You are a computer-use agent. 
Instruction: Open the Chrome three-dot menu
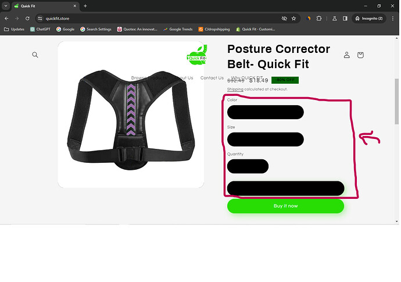click(x=392, y=19)
